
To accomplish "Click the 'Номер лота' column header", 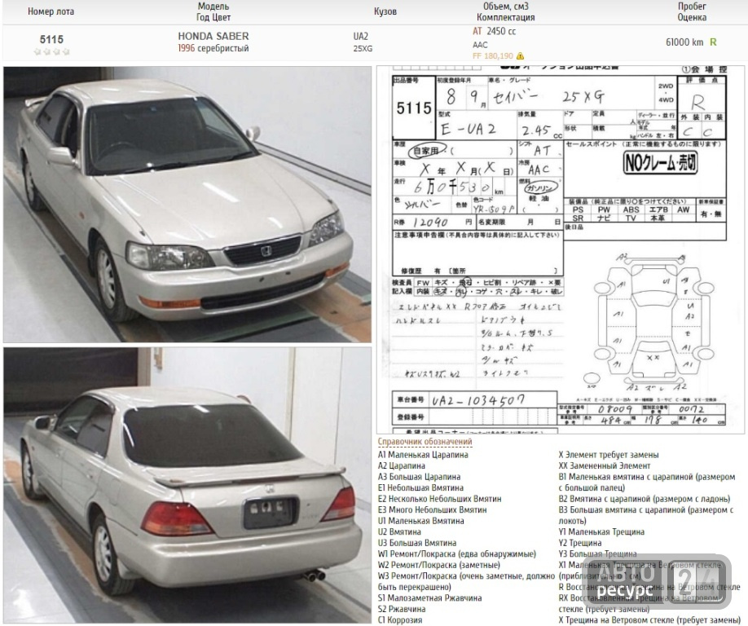I will tap(51, 11).
